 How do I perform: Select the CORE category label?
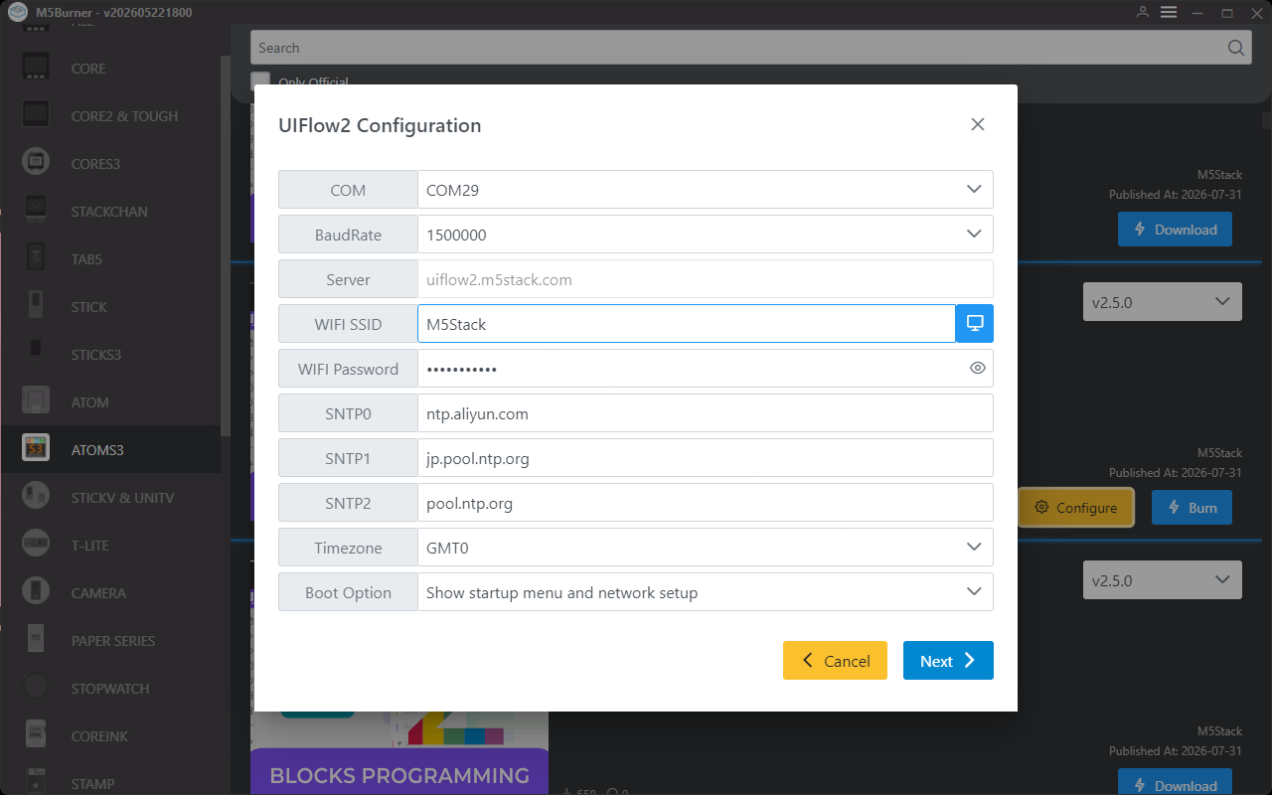pyautogui.click(x=88, y=69)
